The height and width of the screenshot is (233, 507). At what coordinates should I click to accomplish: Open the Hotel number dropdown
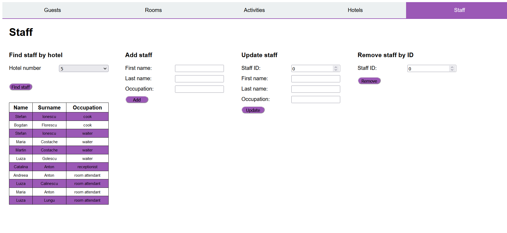pyautogui.click(x=84, y=69)
